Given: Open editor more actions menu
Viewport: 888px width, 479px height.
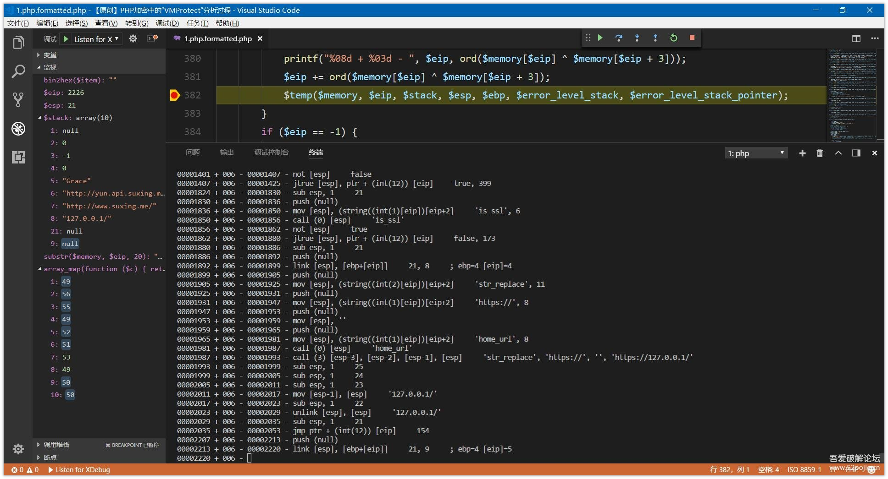Looking at the screenshot, I should tap(875, 38).
